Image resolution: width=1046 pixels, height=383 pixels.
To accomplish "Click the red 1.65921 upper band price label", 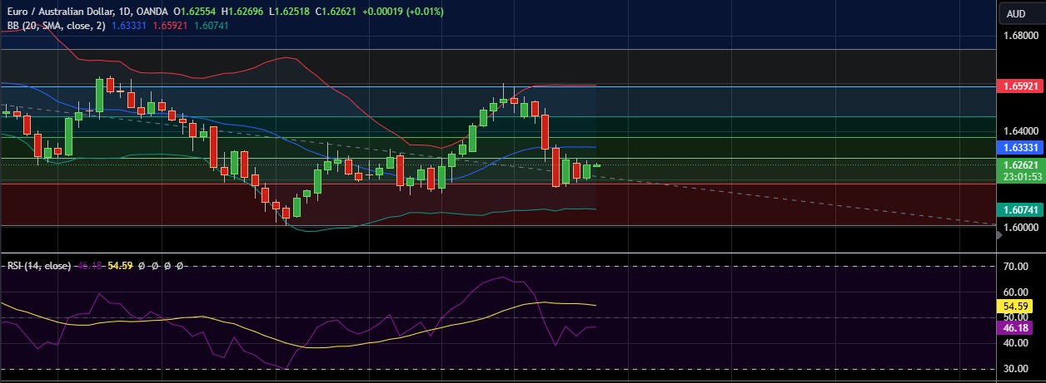I will pos(1019,86).
